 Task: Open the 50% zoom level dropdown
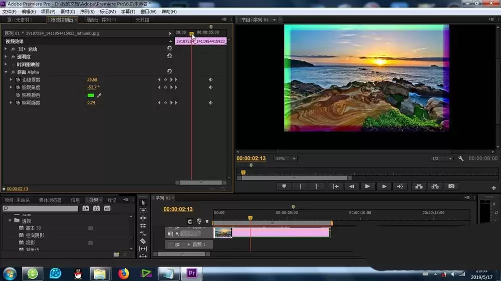(286, 158)
